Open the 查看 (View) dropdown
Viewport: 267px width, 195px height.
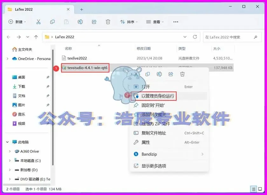point(155,22)
